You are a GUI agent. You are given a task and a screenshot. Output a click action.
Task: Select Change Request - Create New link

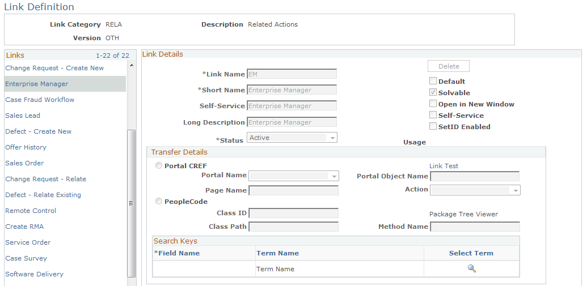point(54,68)
